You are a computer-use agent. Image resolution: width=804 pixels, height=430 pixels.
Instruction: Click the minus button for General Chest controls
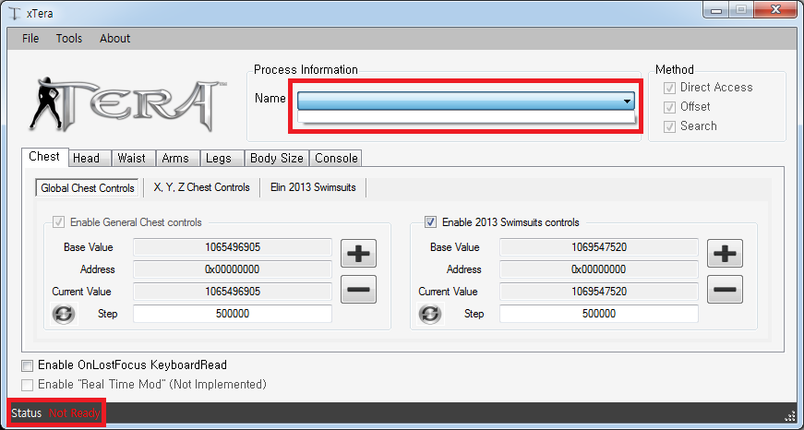(358, 290)
